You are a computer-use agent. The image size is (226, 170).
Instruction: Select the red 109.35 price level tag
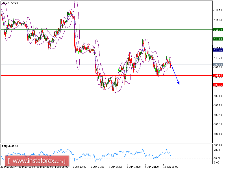218,85
